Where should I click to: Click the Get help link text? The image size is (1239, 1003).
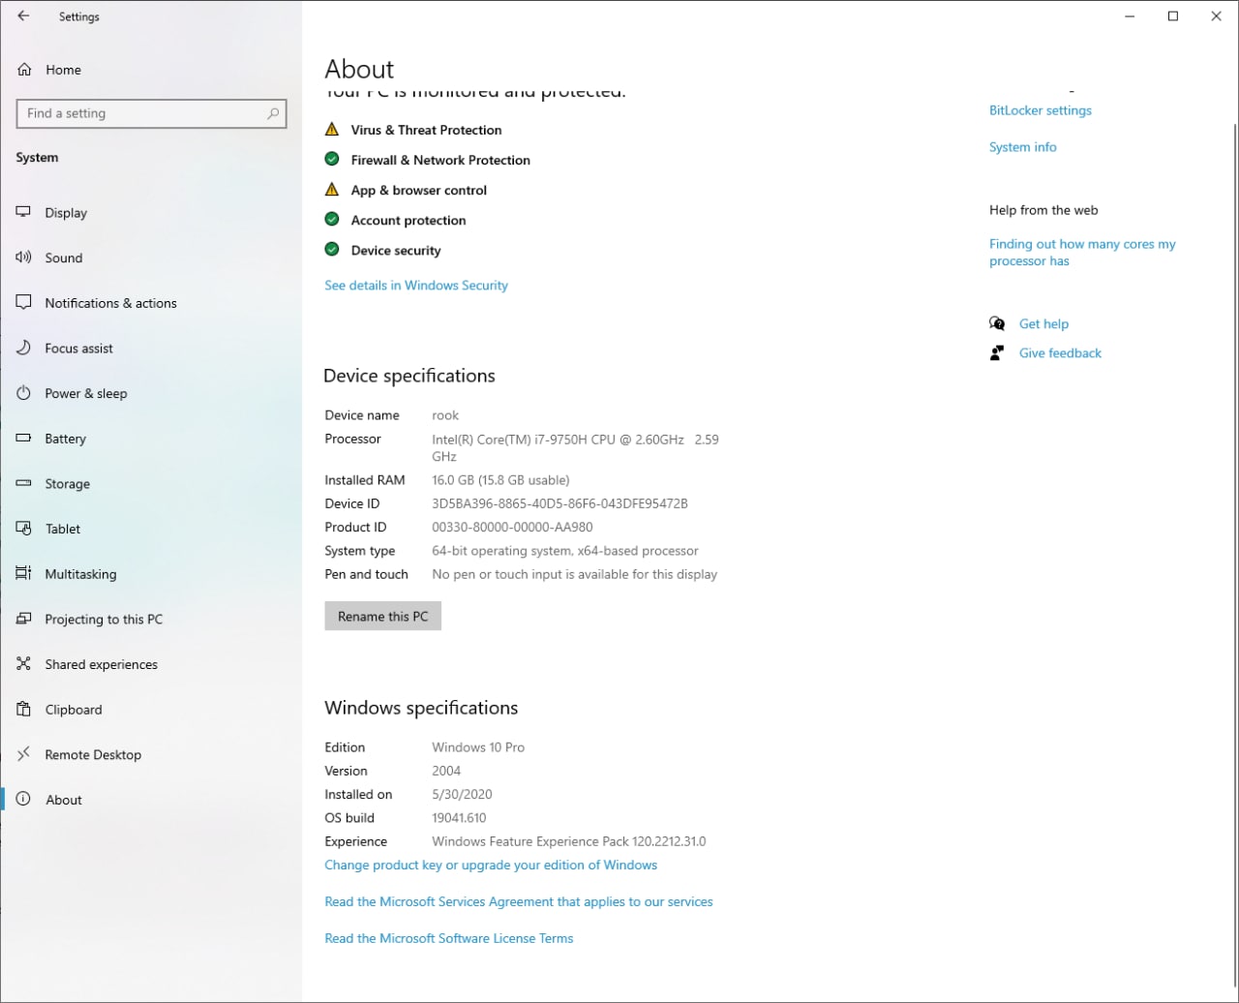tap(1043, 324)
